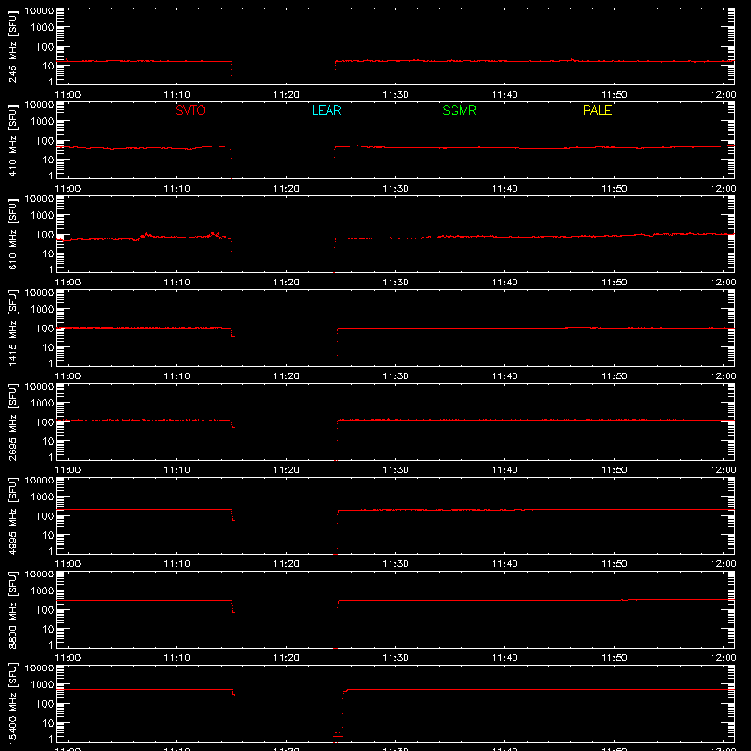751x751 pixels.
Task: Click 12:00 tick label under 8800 MHz panel
Action: (x=723, y=658)
